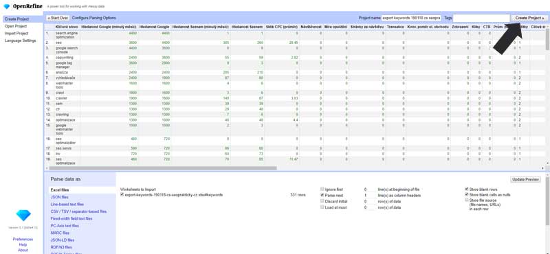Open the Language Settings sidebar tab
The image size is (550, 254).
coord(20,41)
